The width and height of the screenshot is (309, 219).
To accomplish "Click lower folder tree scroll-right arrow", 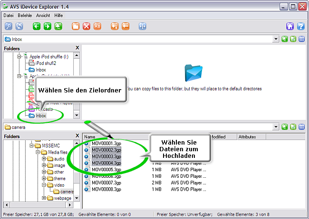I will (x=70, y=205).
